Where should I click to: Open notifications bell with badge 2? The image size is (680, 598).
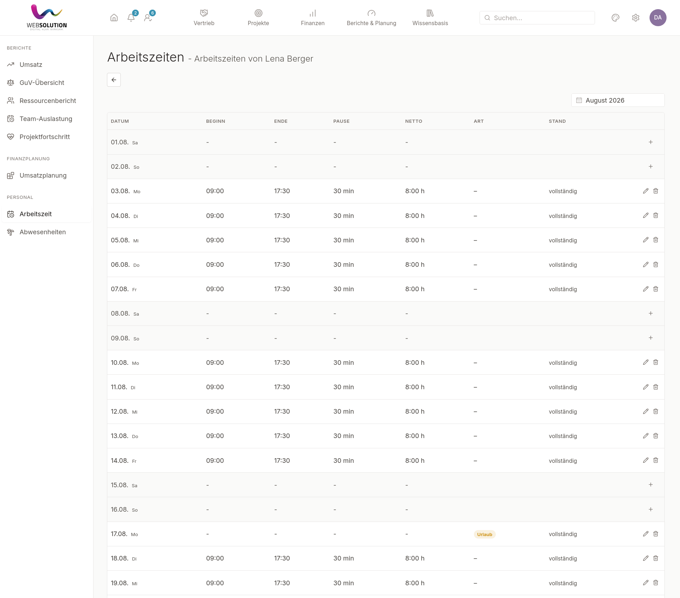[131, 18]
